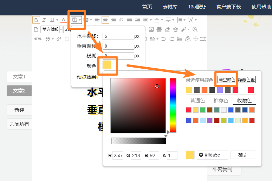Click the yellow 颜色 swatch in shadow panel
The height and width of the screenshot is (181, 272).
click(x=106, y=64)
